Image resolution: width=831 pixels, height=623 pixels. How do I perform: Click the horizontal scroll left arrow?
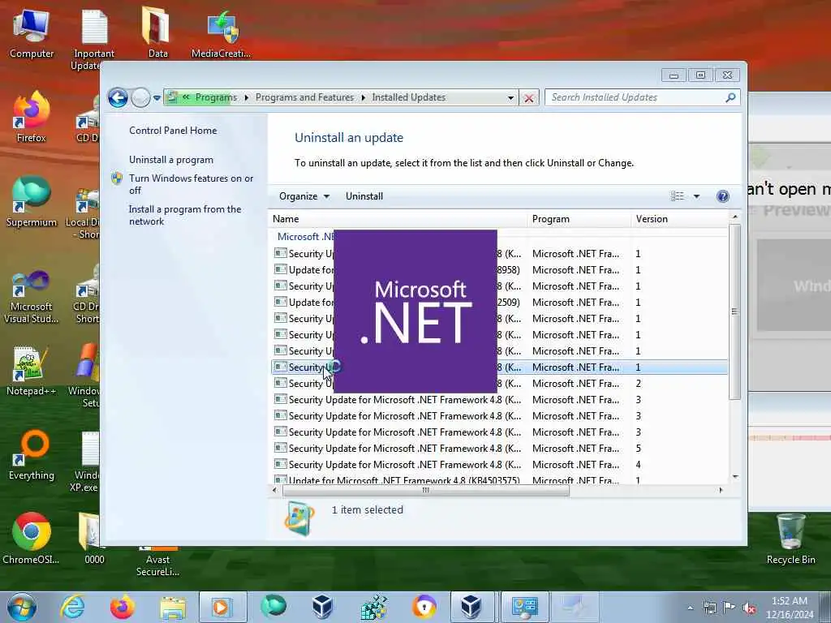click(x=274, y=491)
